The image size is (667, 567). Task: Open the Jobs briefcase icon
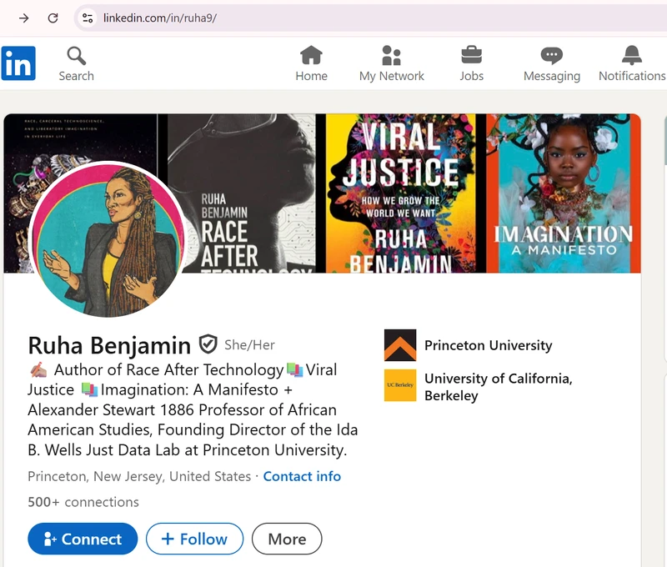tap(471, 55)
